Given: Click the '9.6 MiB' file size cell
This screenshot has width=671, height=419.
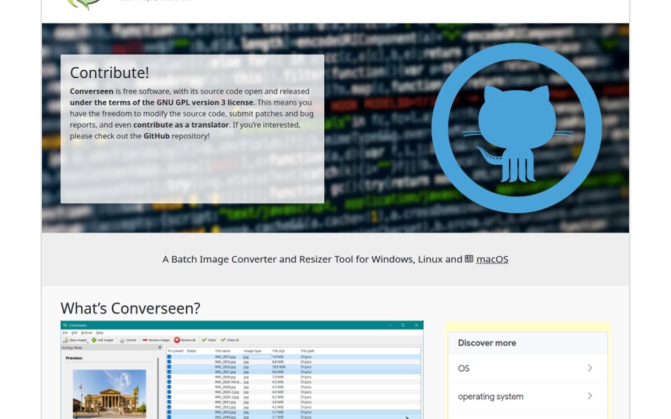Looking at the screenshot, I should click(x=277, y=372).
